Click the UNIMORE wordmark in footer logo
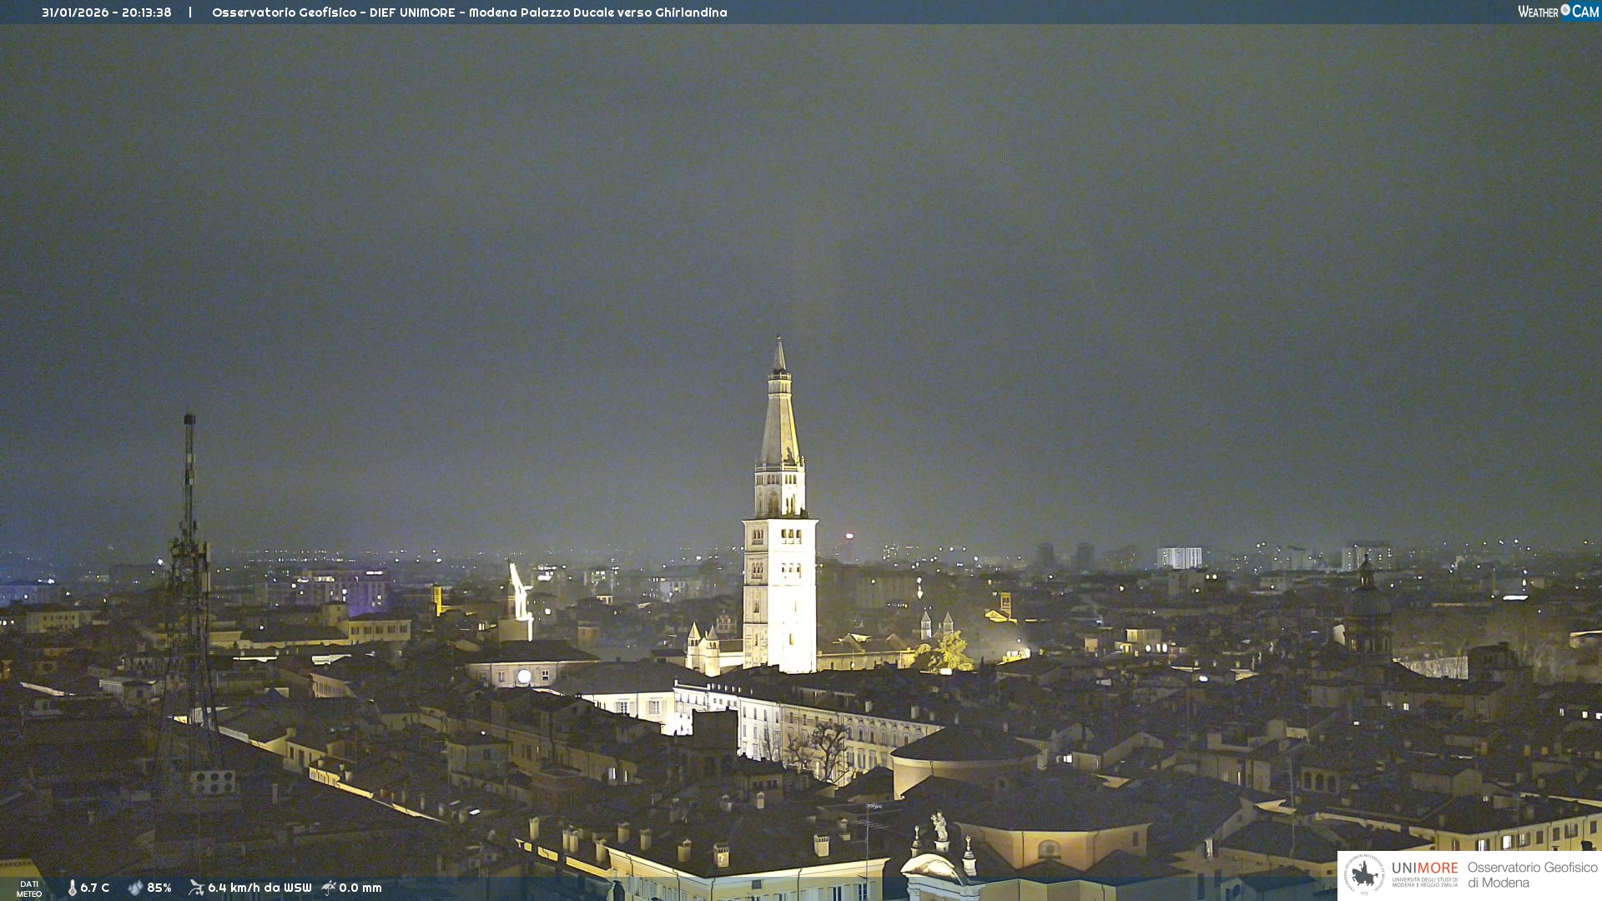Viewport: 1602px width, 901px height. (1424, 868)
